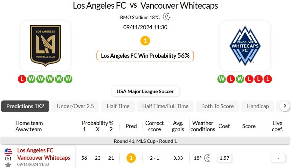The image size is (291, 168).
Task: Click the Vancouver Whitecaps team logo
Action: (x=245, y=46)
